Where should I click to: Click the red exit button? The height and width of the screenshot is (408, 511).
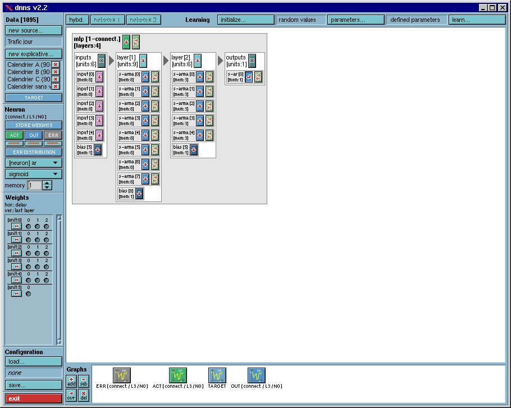pyautogui.click(x=34, y=398)
